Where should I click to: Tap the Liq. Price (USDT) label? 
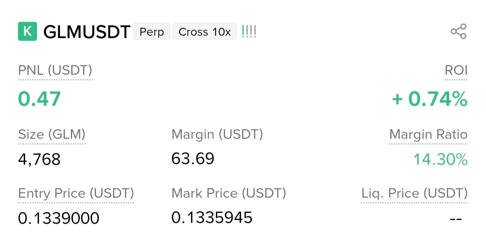(415, 194)
